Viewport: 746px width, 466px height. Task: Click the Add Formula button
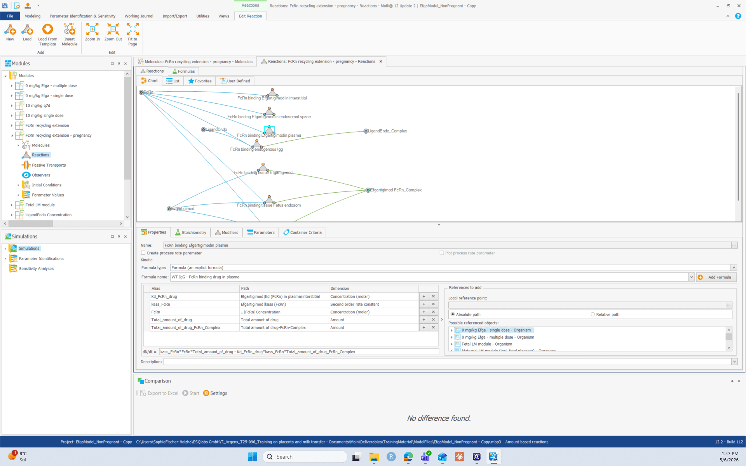tap(716, 277)
